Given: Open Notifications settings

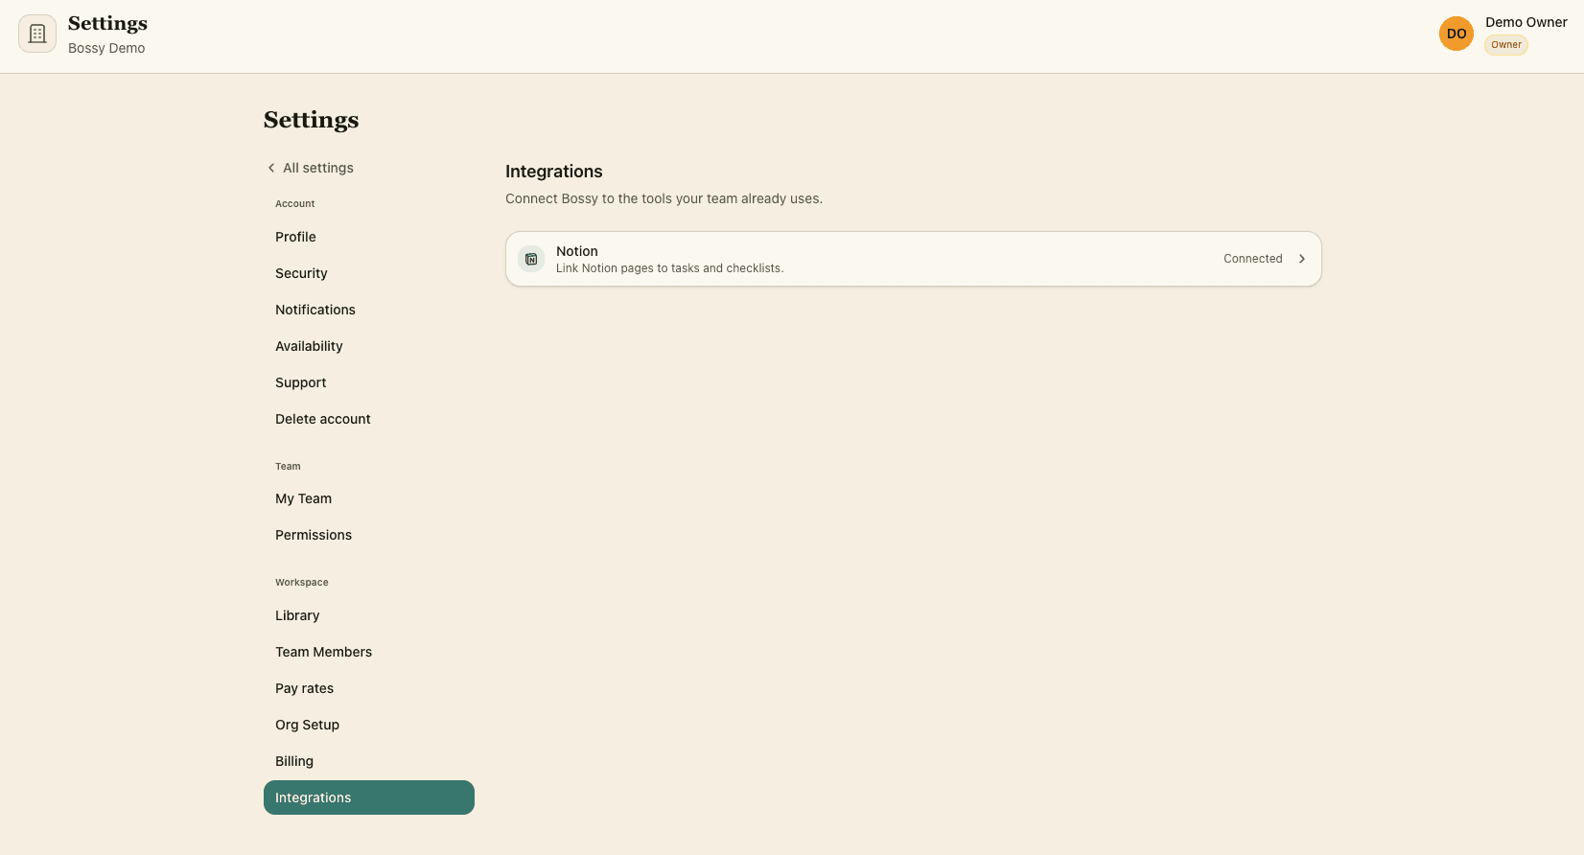Looking at the screenshot, I should pos(369,310).
